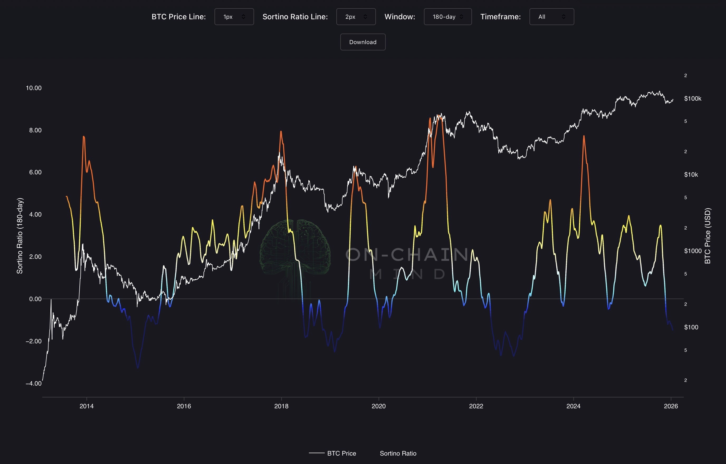Open the BTC Price Line width dropdown
Image resolution: width=726 pixels, height=464 pixels.
point(234,17)
